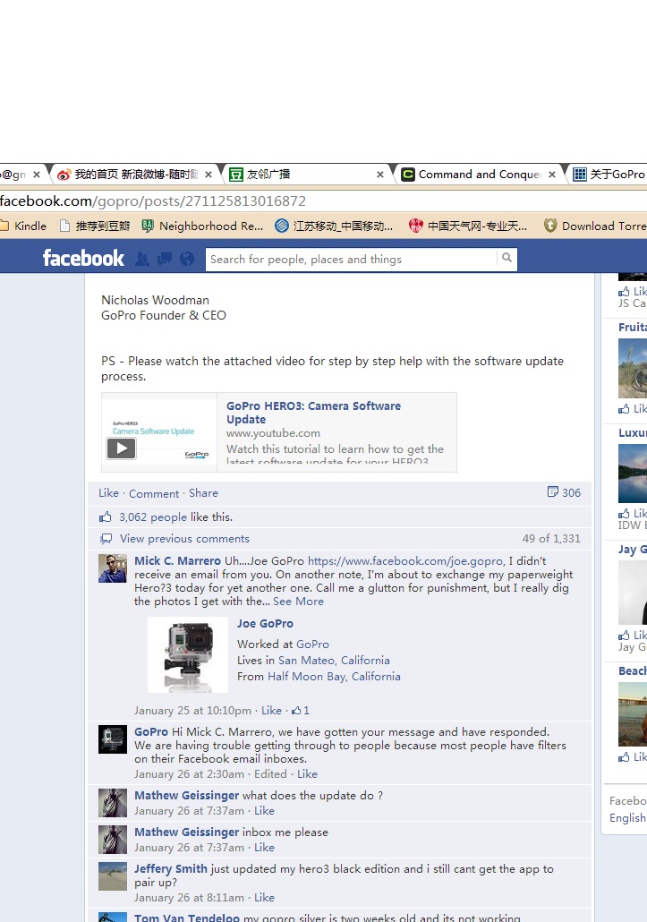This screenshot has width=647, height=922.
Task: Click the comment bubble icon beside View previous comments
Action: pyautogui.click(x=106, y=539)
